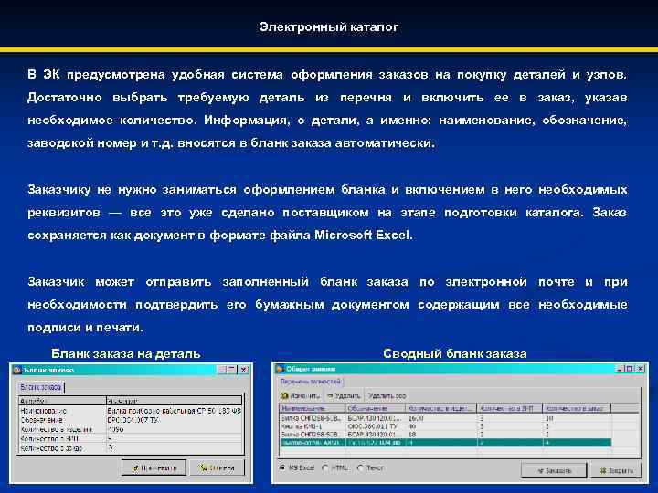Click the 'Вилка приборно кабельная СР 50' value
The width and height of the screenshot is (658, 493).
[x=174, y=411]
